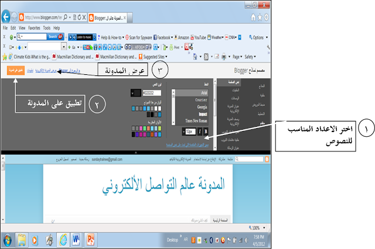Click the #222222 color hex field
This screenshot has height=249, width=375.
click(152, 93)
